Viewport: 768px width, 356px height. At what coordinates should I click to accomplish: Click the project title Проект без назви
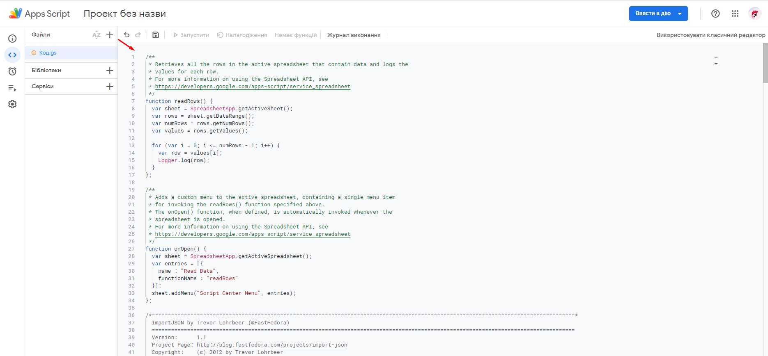124,14
